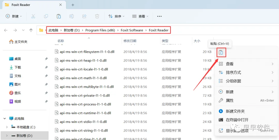Open 分组依据 submenu in context menu

tap(246, 81)
